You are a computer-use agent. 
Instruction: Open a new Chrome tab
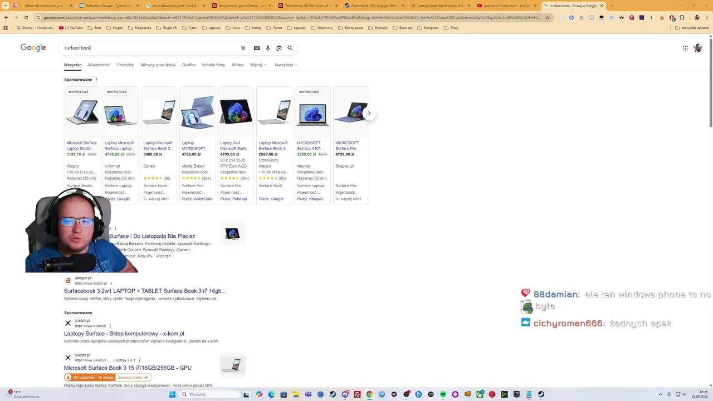pos(611,6)
